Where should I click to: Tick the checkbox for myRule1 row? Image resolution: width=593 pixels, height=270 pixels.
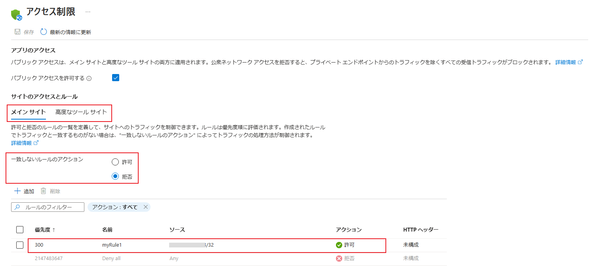tap(20, 245)
